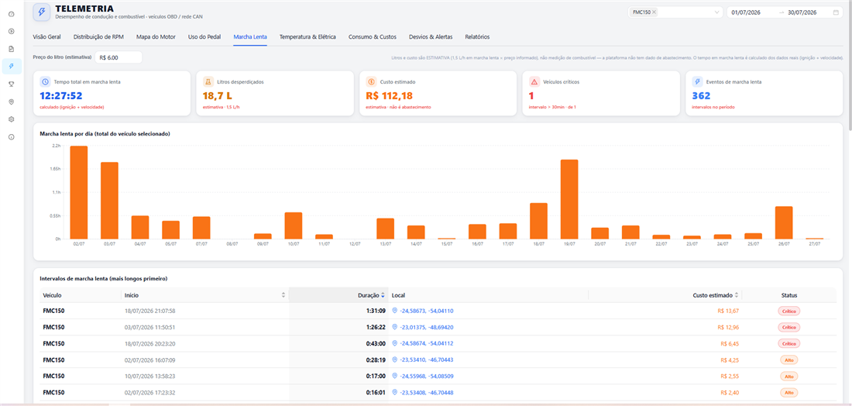The image size is (852, 406).
Task: Toggle sort on the Duração column
Action: (x=383, y=295)
